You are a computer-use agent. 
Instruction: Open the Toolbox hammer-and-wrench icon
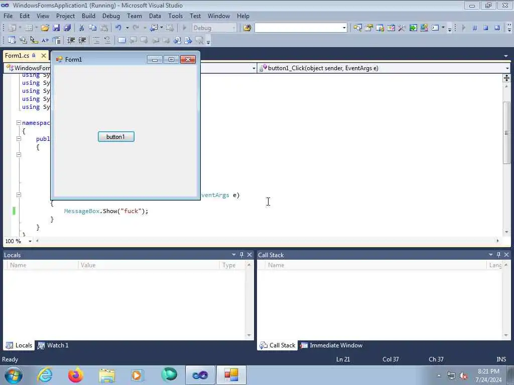[402, 28]
